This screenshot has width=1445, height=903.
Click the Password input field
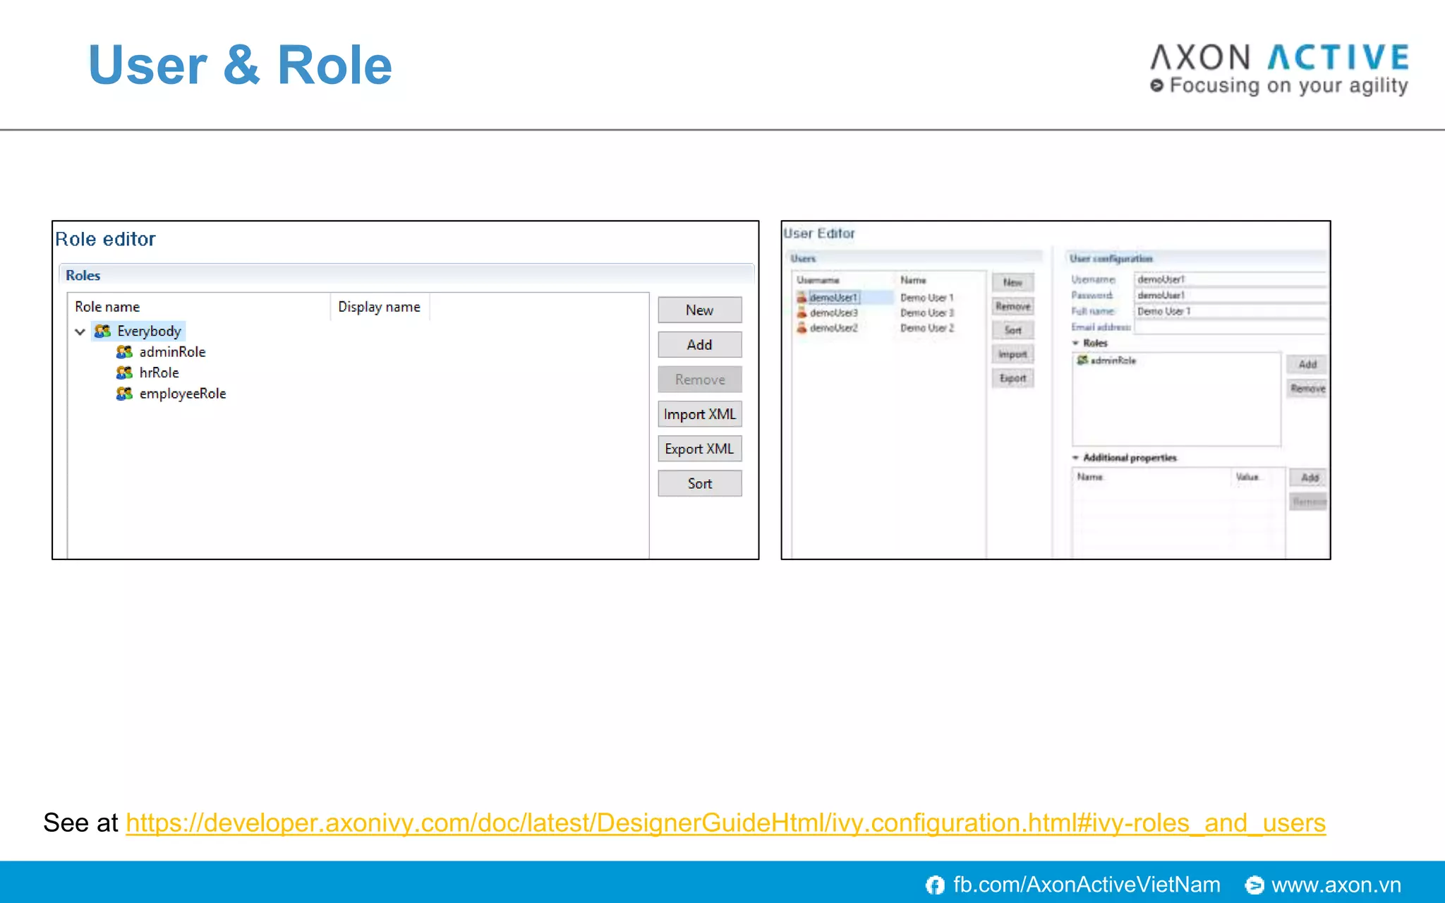pyautogui.click(x=1231, y=295)
